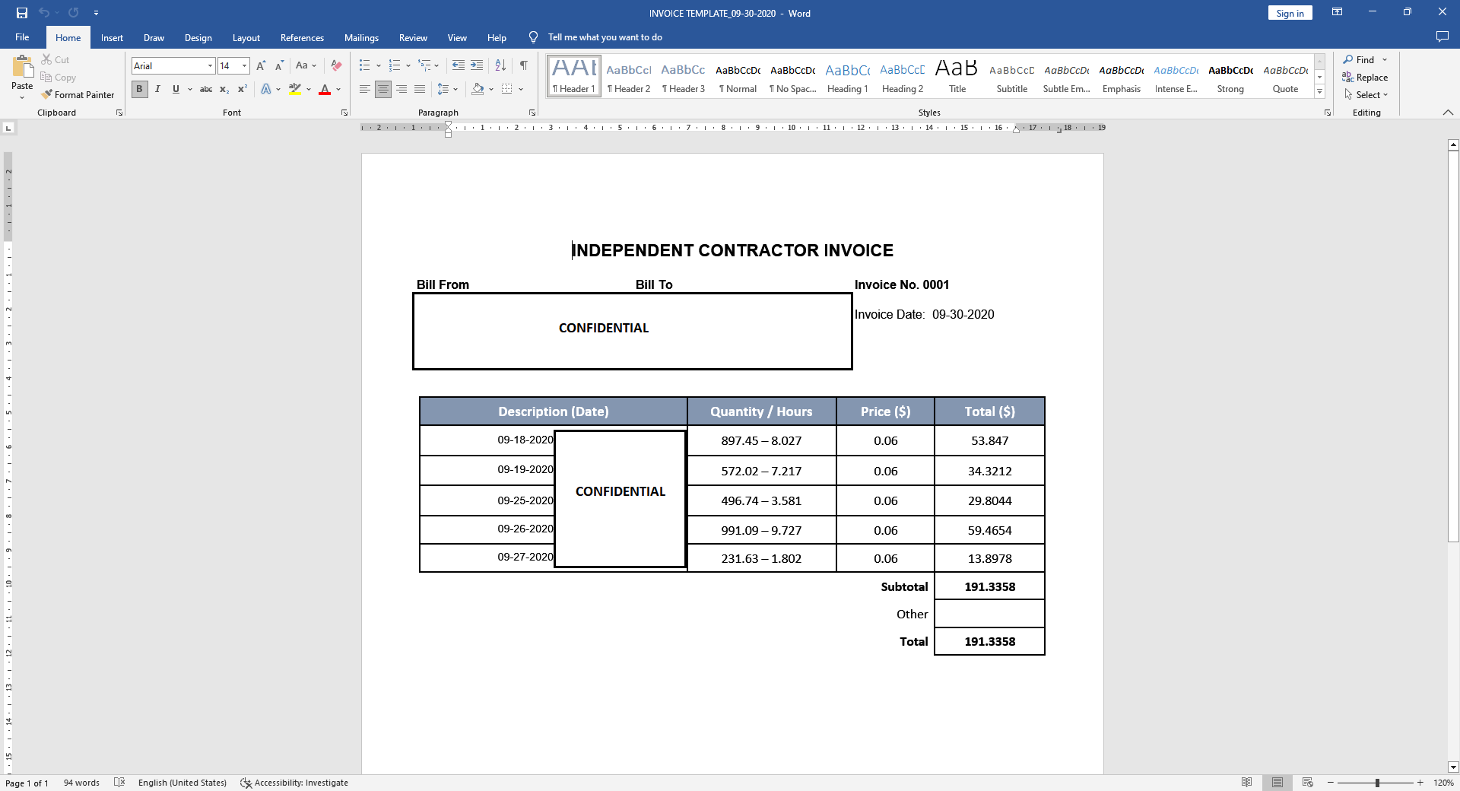1460x791 pixels.
Task: Click the font color swatch button
Action: click(x=325, y=90)
